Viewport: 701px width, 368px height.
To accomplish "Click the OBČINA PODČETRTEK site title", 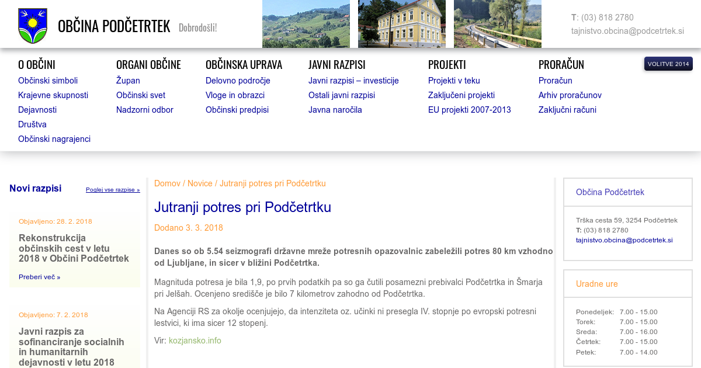I will [x=114, y=26].
